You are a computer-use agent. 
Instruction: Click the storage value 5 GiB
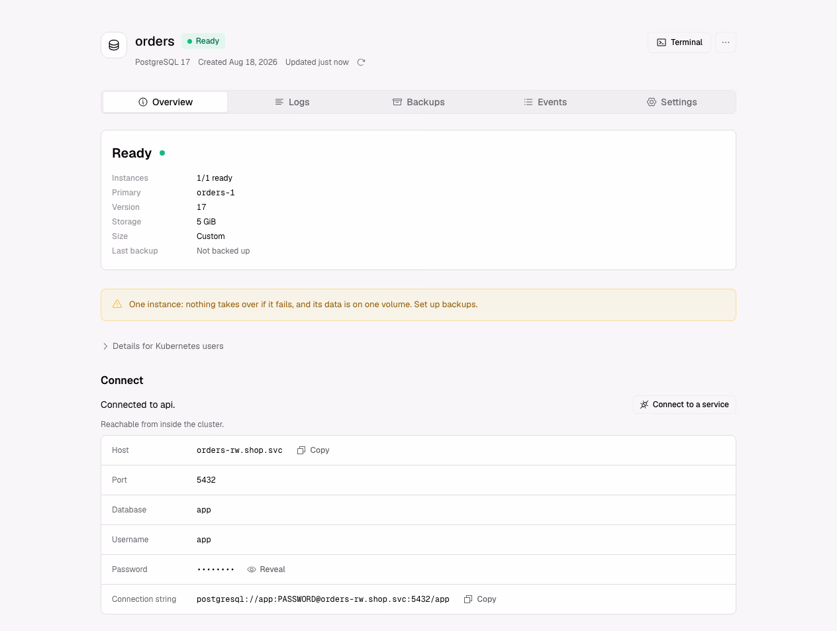[x=206, y=222]
